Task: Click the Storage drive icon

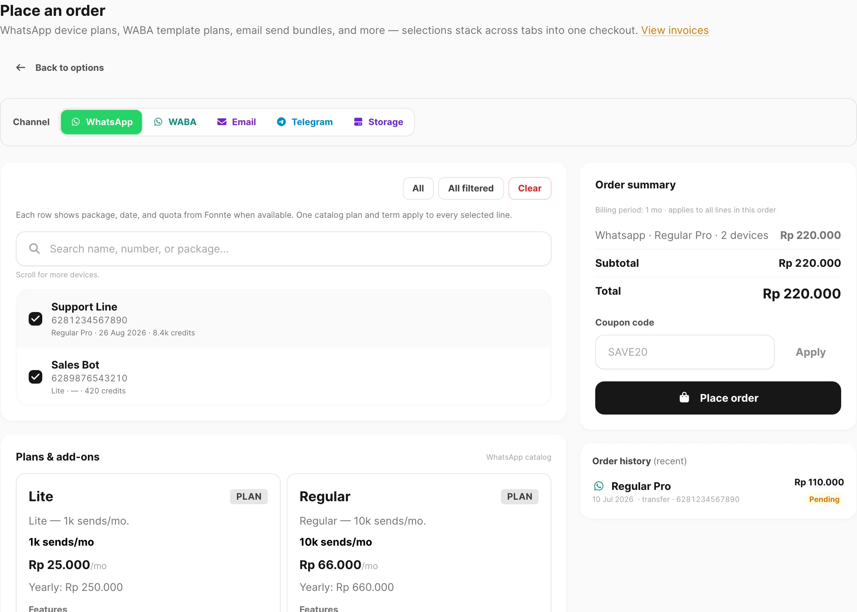Action: (x=358, y=122)
